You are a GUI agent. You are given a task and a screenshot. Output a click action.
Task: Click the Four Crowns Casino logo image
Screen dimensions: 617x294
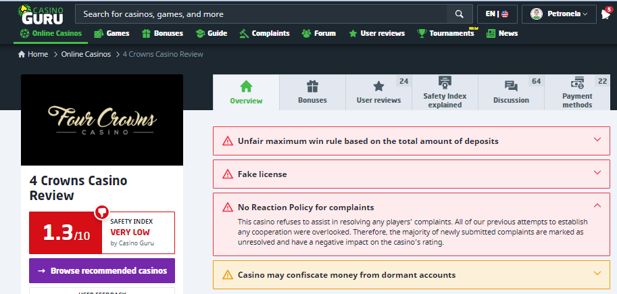click(x=102, y=120)
